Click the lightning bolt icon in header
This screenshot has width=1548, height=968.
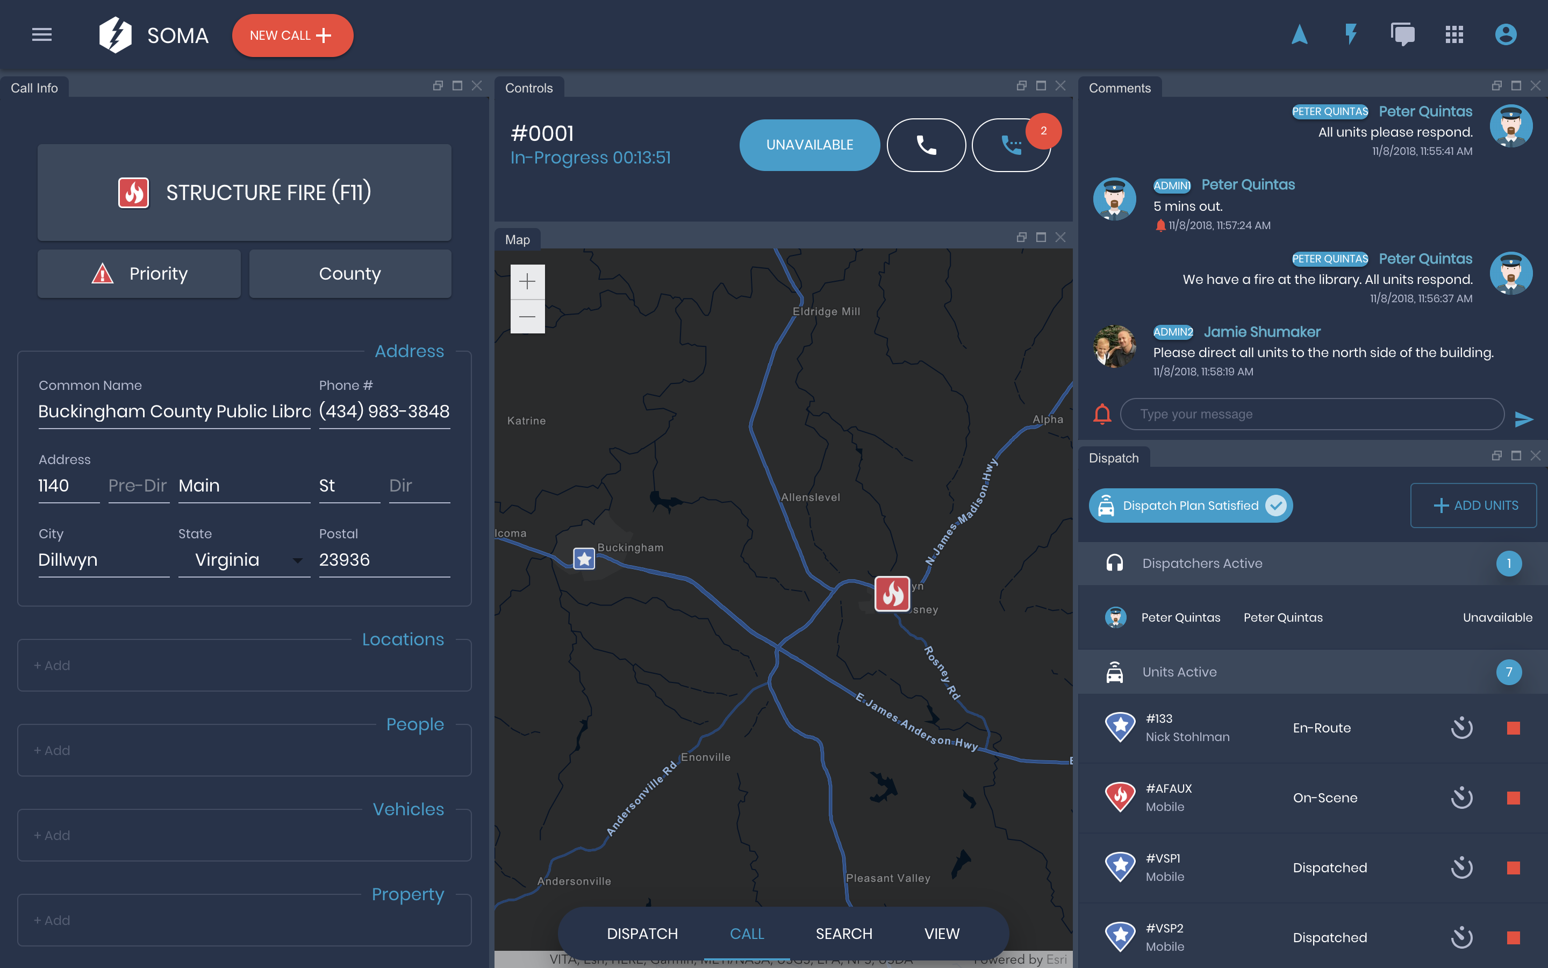(1350, 34)
